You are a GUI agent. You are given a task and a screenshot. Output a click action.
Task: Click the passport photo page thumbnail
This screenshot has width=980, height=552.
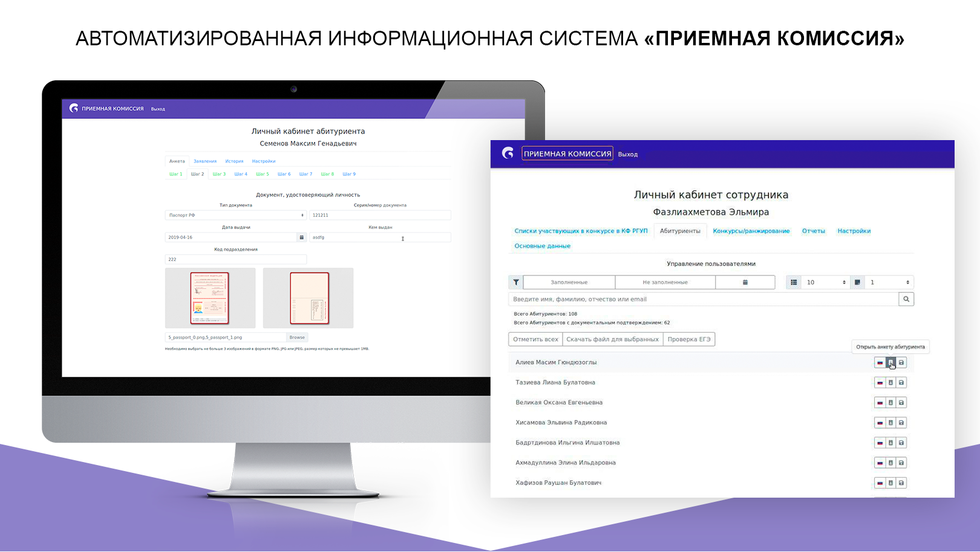(210, 298)
